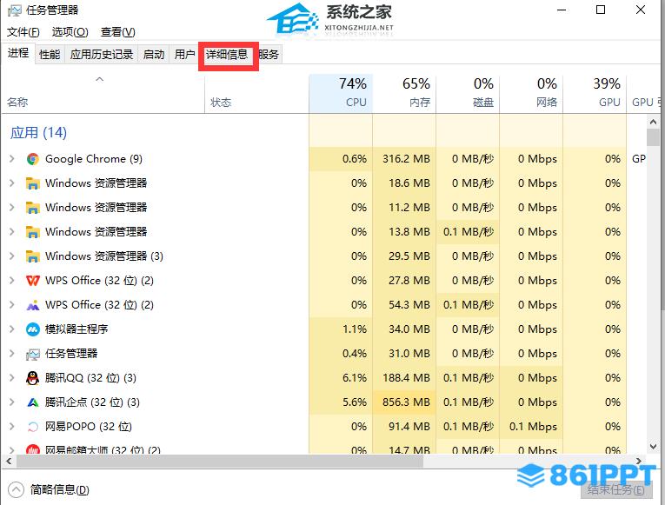
Task: Click the 腾讯QQ penguin icon
Action: point(33,378)
